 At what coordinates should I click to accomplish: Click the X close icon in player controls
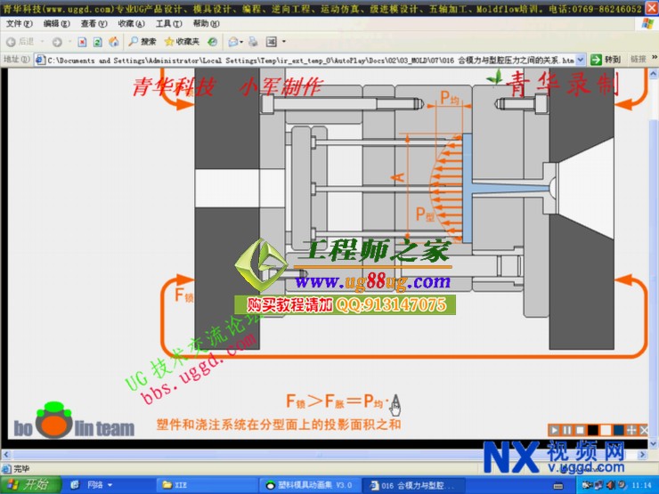point(643,430)
